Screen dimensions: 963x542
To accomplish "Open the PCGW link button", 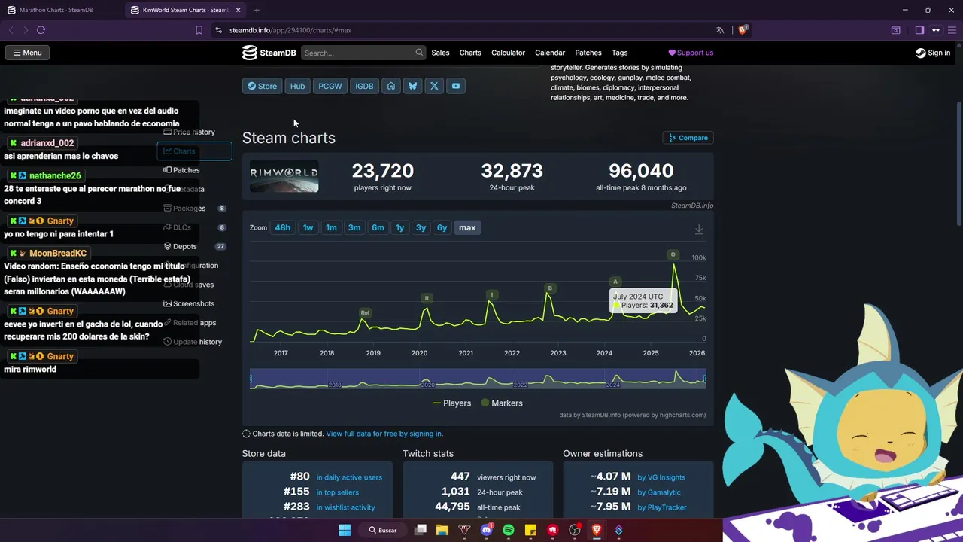I will [330, 86].
